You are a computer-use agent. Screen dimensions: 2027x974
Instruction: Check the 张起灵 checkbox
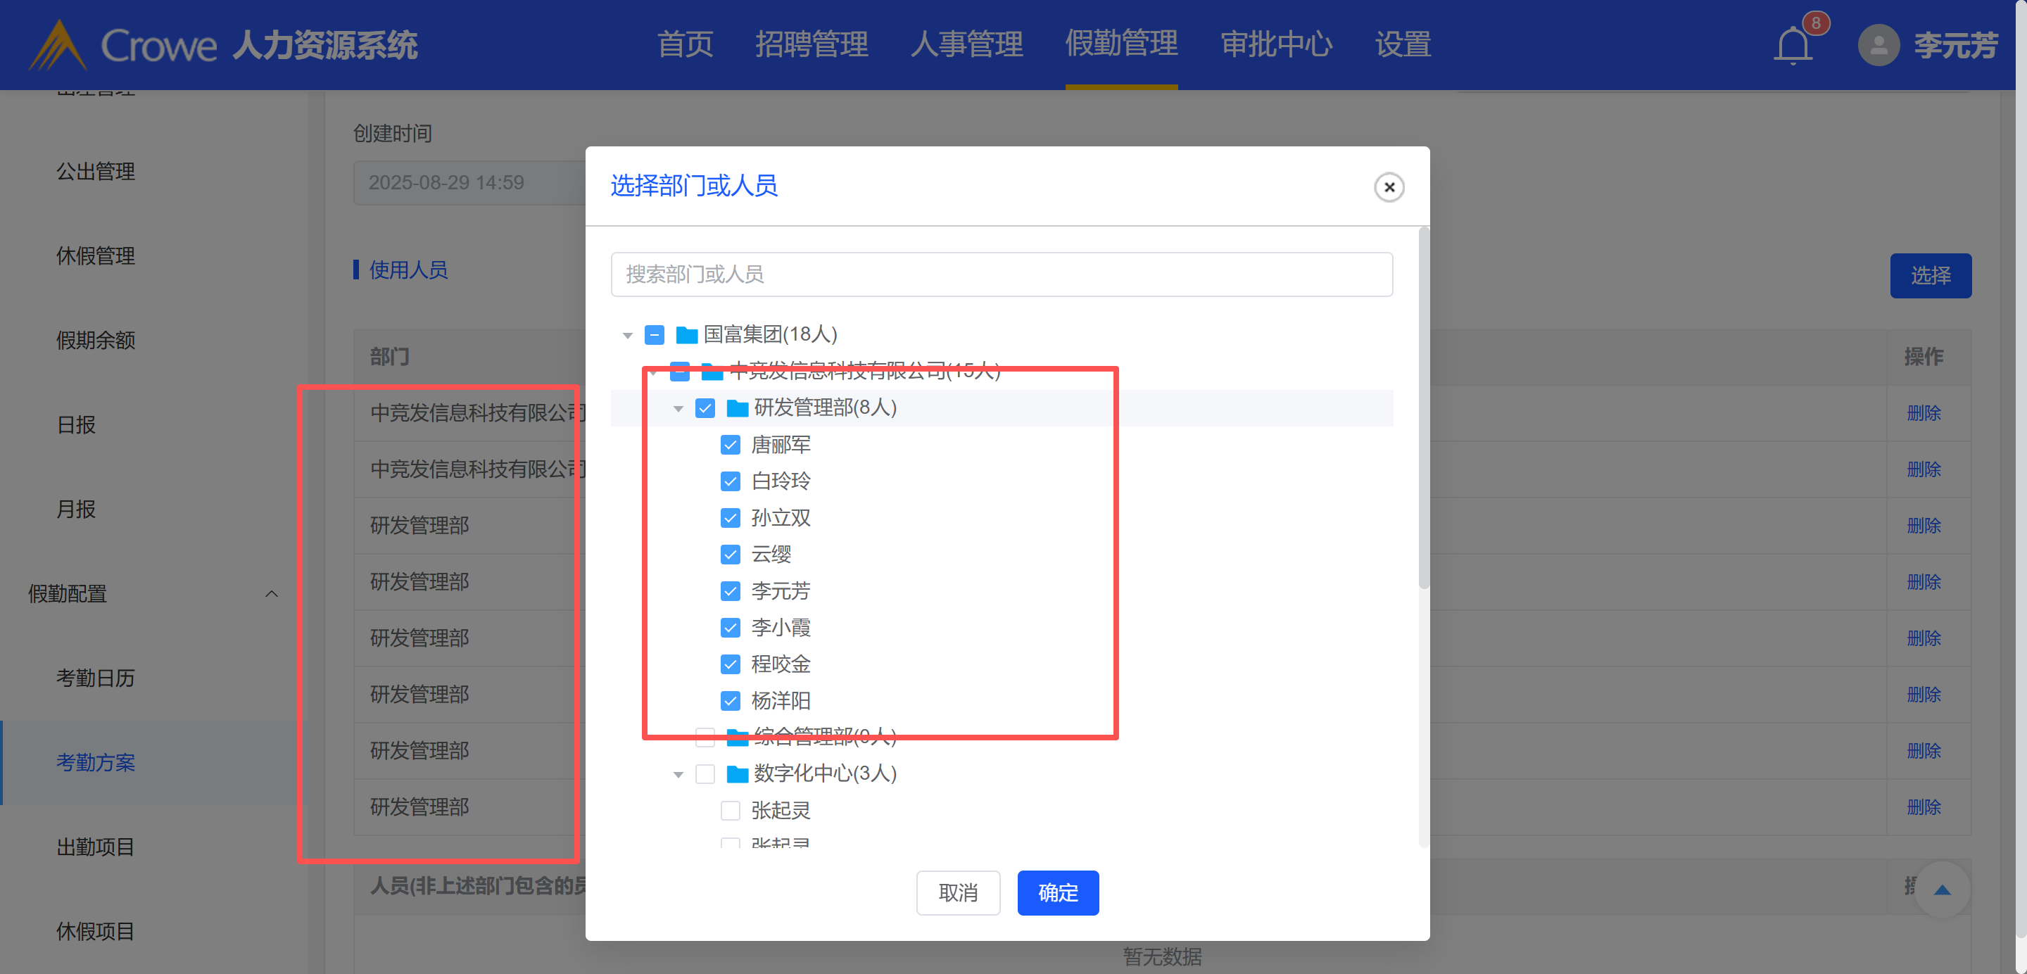(x=731, y=810)
